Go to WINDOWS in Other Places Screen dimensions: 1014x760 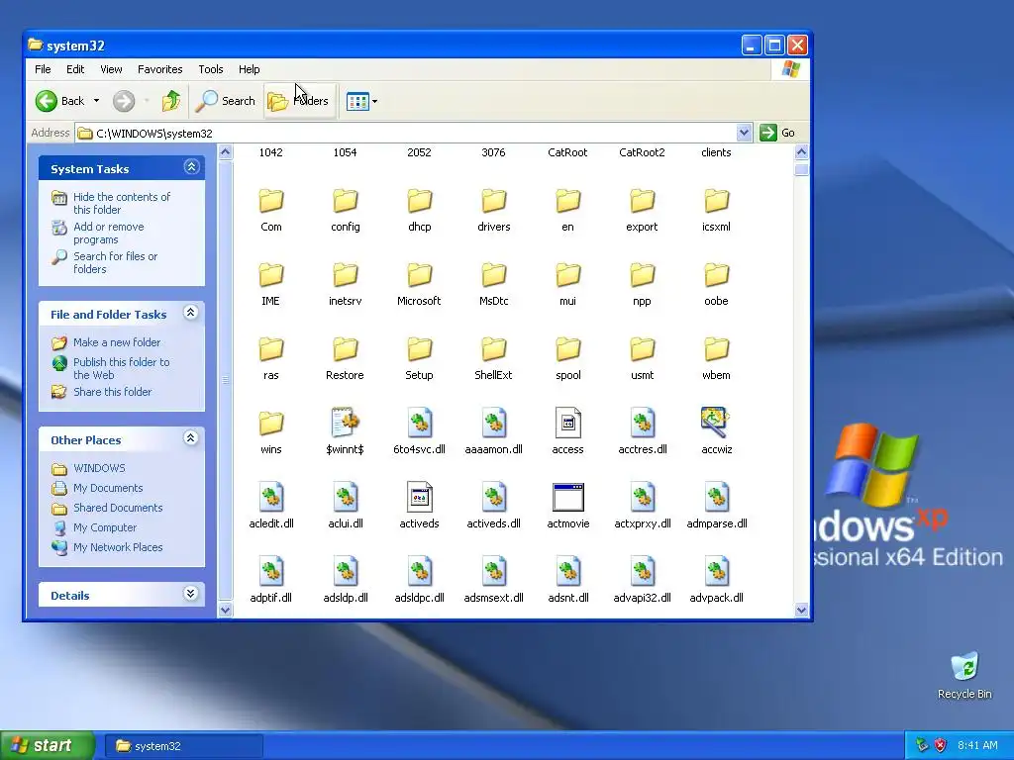point(99,468)
